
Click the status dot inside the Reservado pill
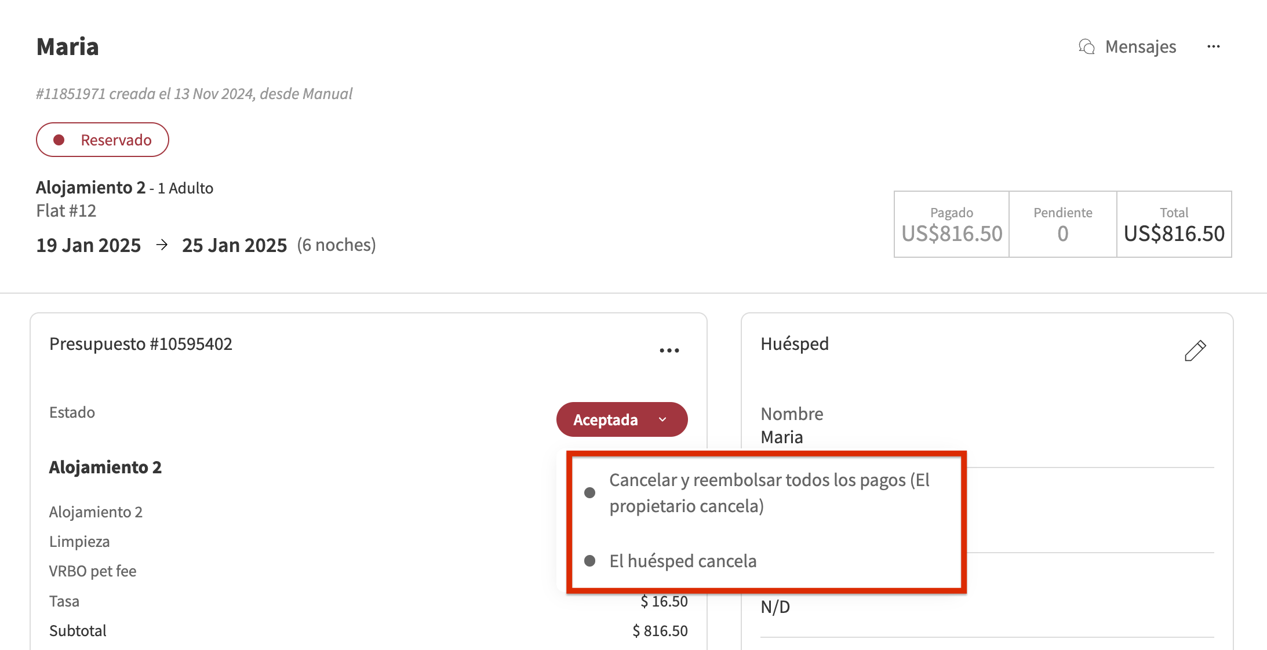click(x=60, y=140)
